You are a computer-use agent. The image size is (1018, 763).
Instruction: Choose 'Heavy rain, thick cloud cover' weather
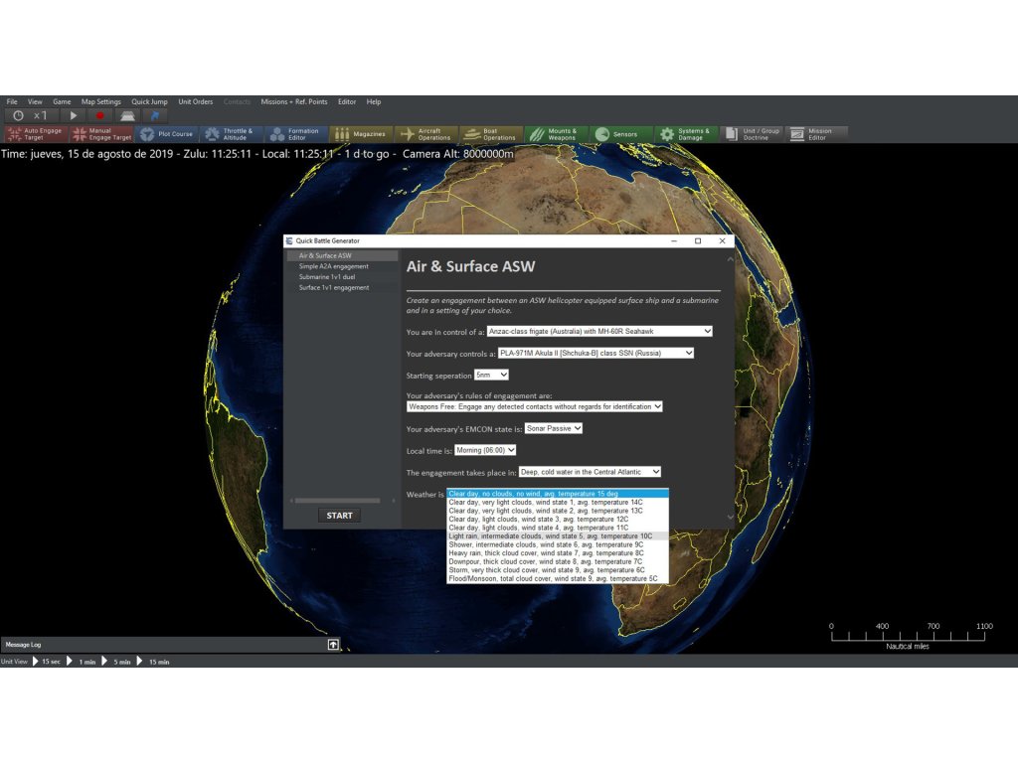coord(558,552)
